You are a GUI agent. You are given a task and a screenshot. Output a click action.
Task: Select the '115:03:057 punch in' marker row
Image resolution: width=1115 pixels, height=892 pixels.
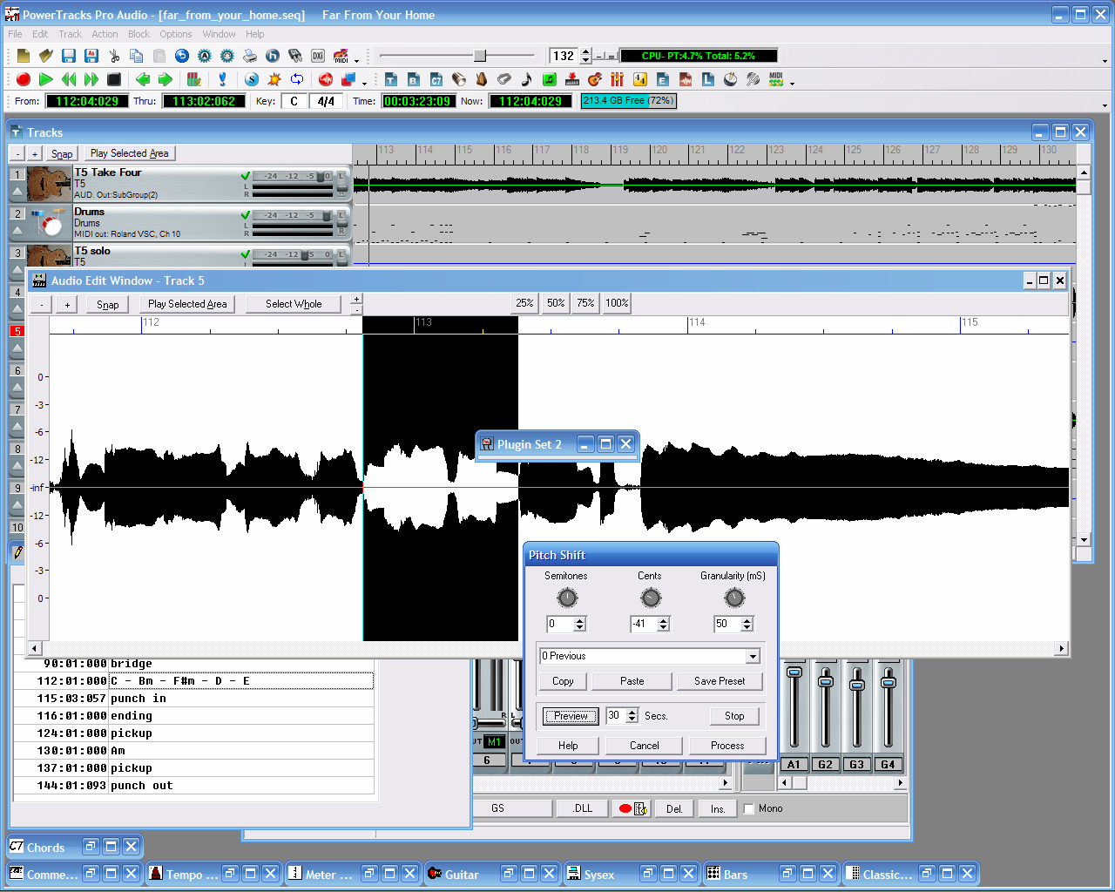[193, 699]
